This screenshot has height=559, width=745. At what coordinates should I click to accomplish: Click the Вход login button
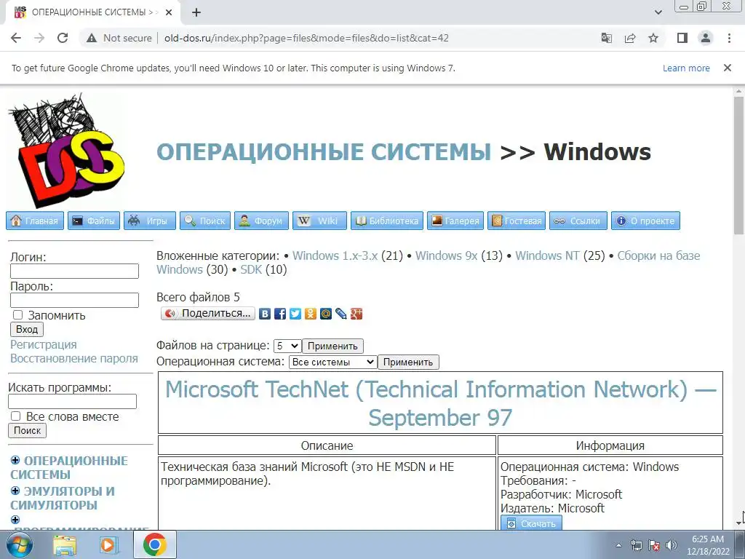click(x=27, y=330)
